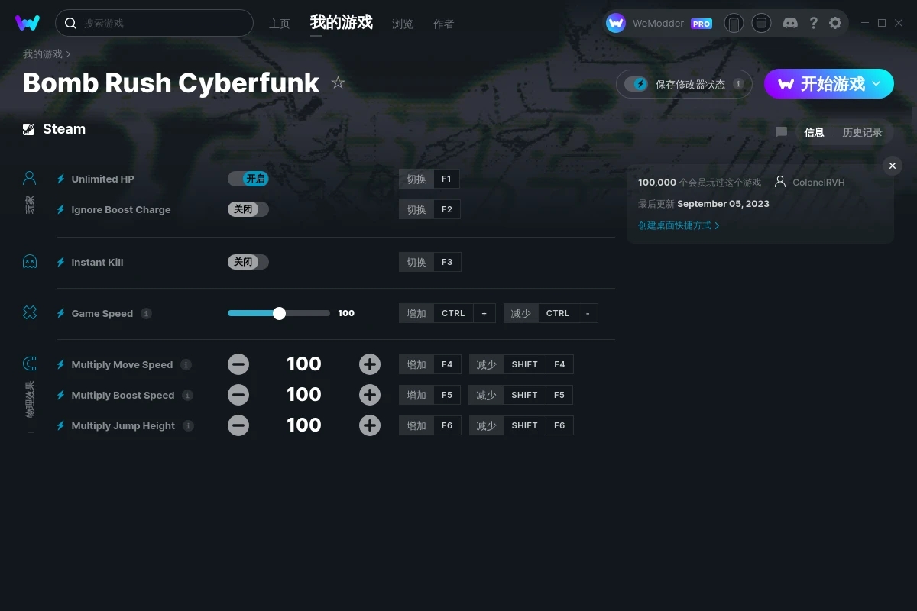Click the user avatar icon
Screen dimensions: 917x611
tap(616, 23)
